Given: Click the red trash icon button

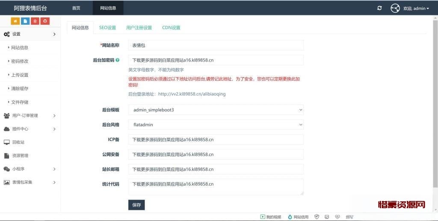Looking at the screenshot, I should point(35,21).
